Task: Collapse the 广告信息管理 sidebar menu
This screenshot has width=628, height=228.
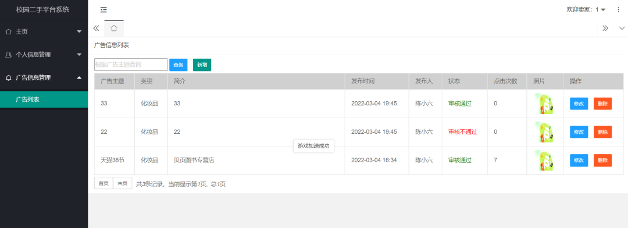Action: coord(44,78)
